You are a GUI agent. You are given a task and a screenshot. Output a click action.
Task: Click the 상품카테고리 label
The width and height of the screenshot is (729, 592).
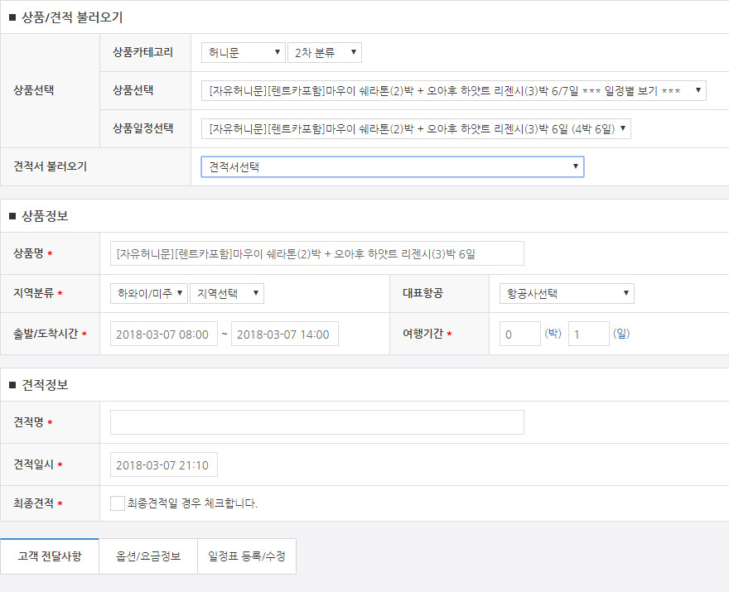click(x=142, y=52)
